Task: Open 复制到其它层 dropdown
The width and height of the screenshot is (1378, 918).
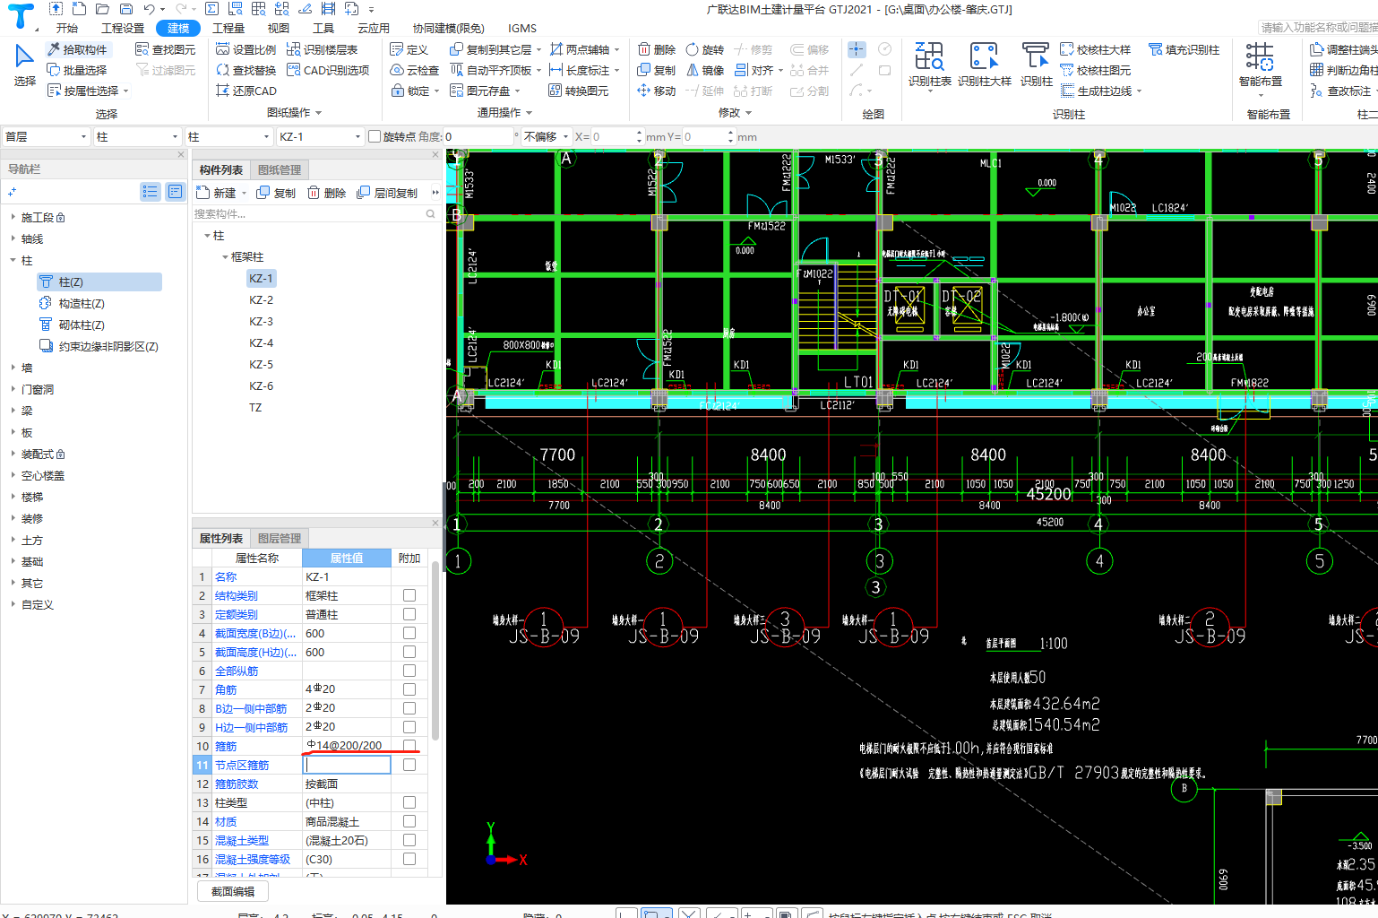Action: point(538,50)
